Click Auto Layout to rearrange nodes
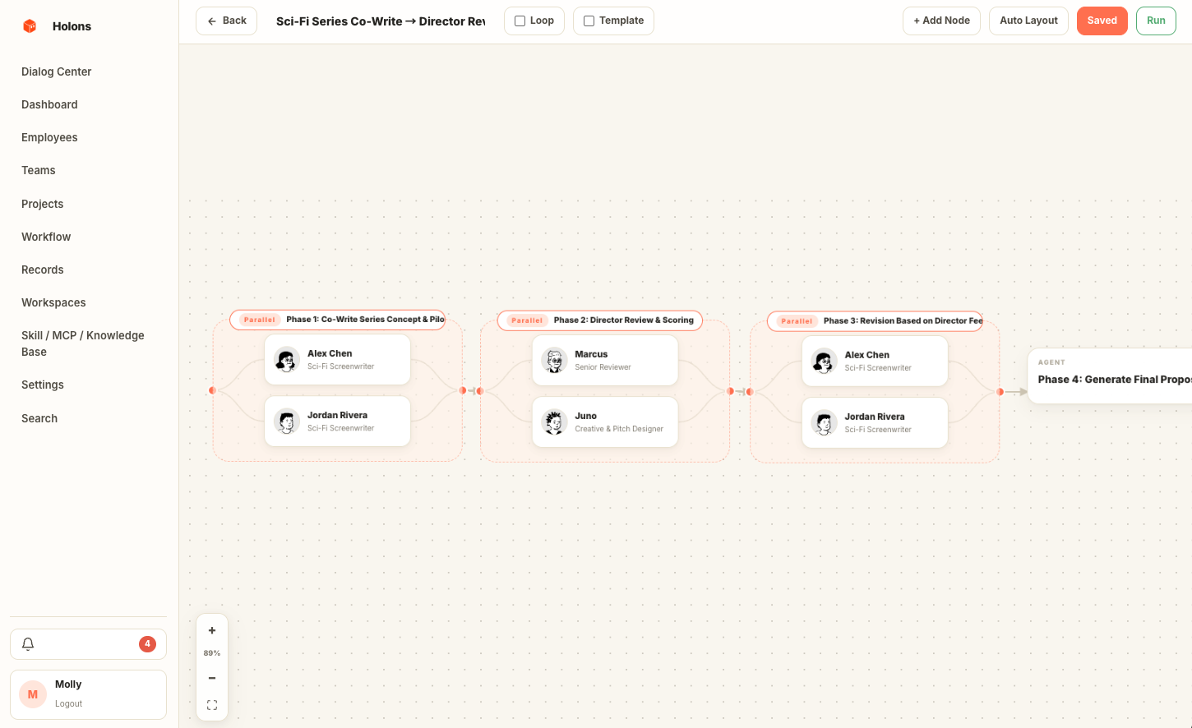Viewport: 1192px width, 728px height. [x=1028, y=21]
